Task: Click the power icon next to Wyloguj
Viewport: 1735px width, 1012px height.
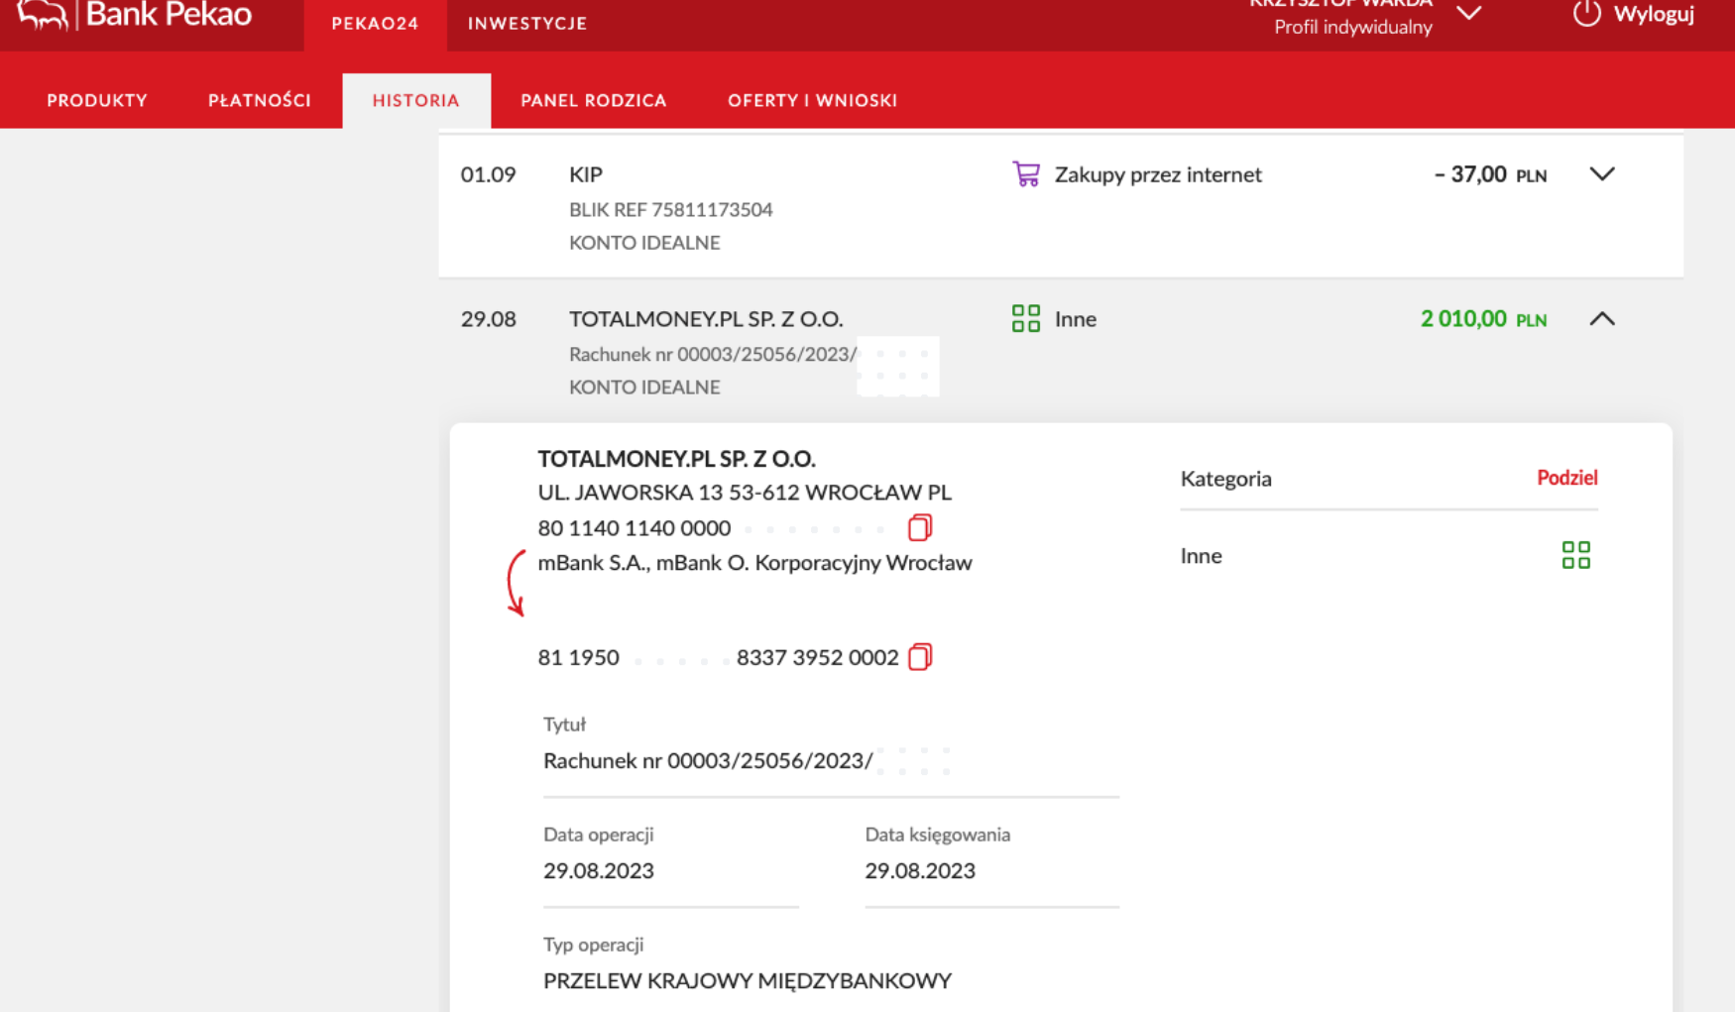Action: pyautogui.click(x=1586, y=13)
